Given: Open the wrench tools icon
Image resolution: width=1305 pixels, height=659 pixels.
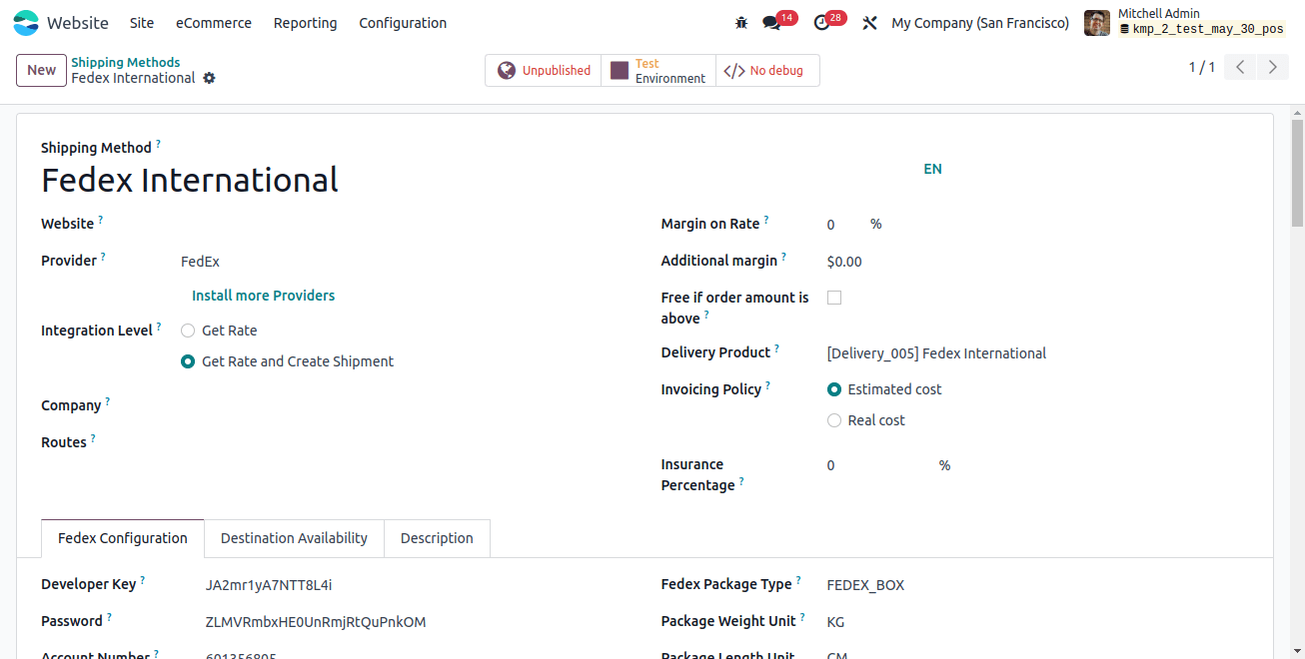Looking at the screenshot, I should (869, 22).
